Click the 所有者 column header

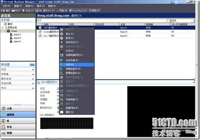point(158,24)
